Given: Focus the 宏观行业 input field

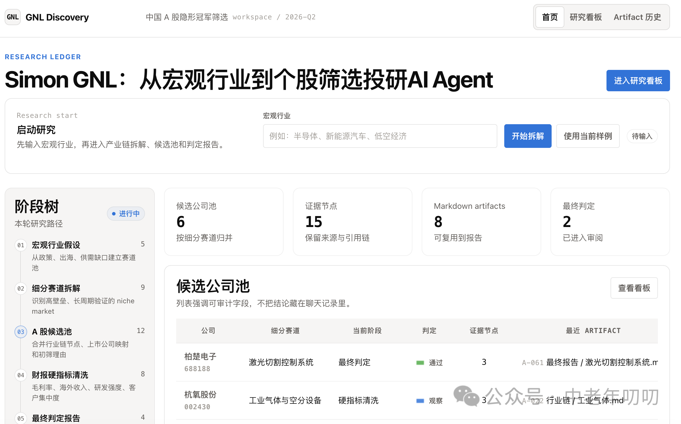Looking at the screenshot, I should click(380, 136).
